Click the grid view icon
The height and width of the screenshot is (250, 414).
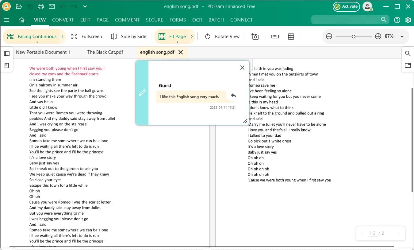click(x=291, y=36)
